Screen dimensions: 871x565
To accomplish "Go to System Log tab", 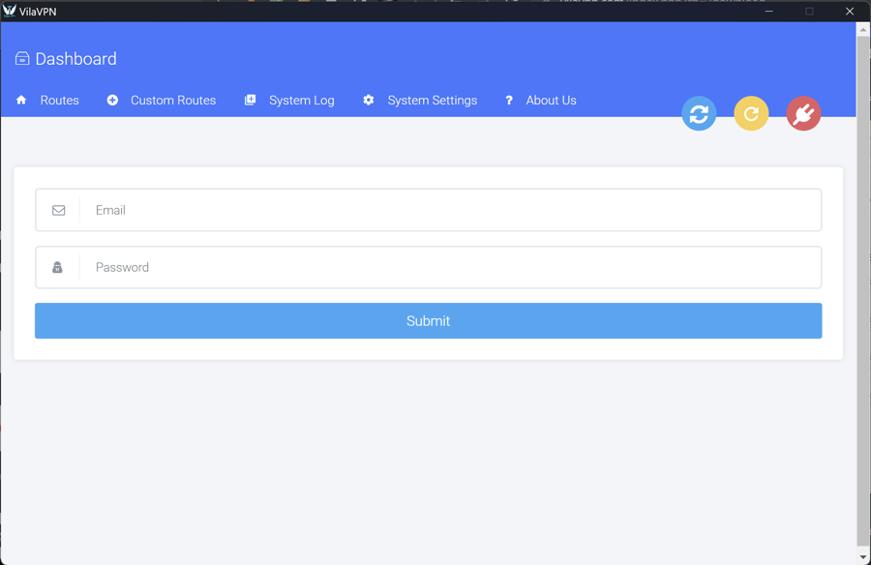I will pos(301,101).
